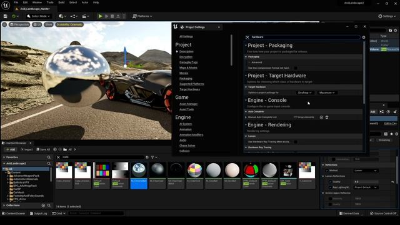Clear the Project Settings search field
Screen dimensions: 400x225
247,37
